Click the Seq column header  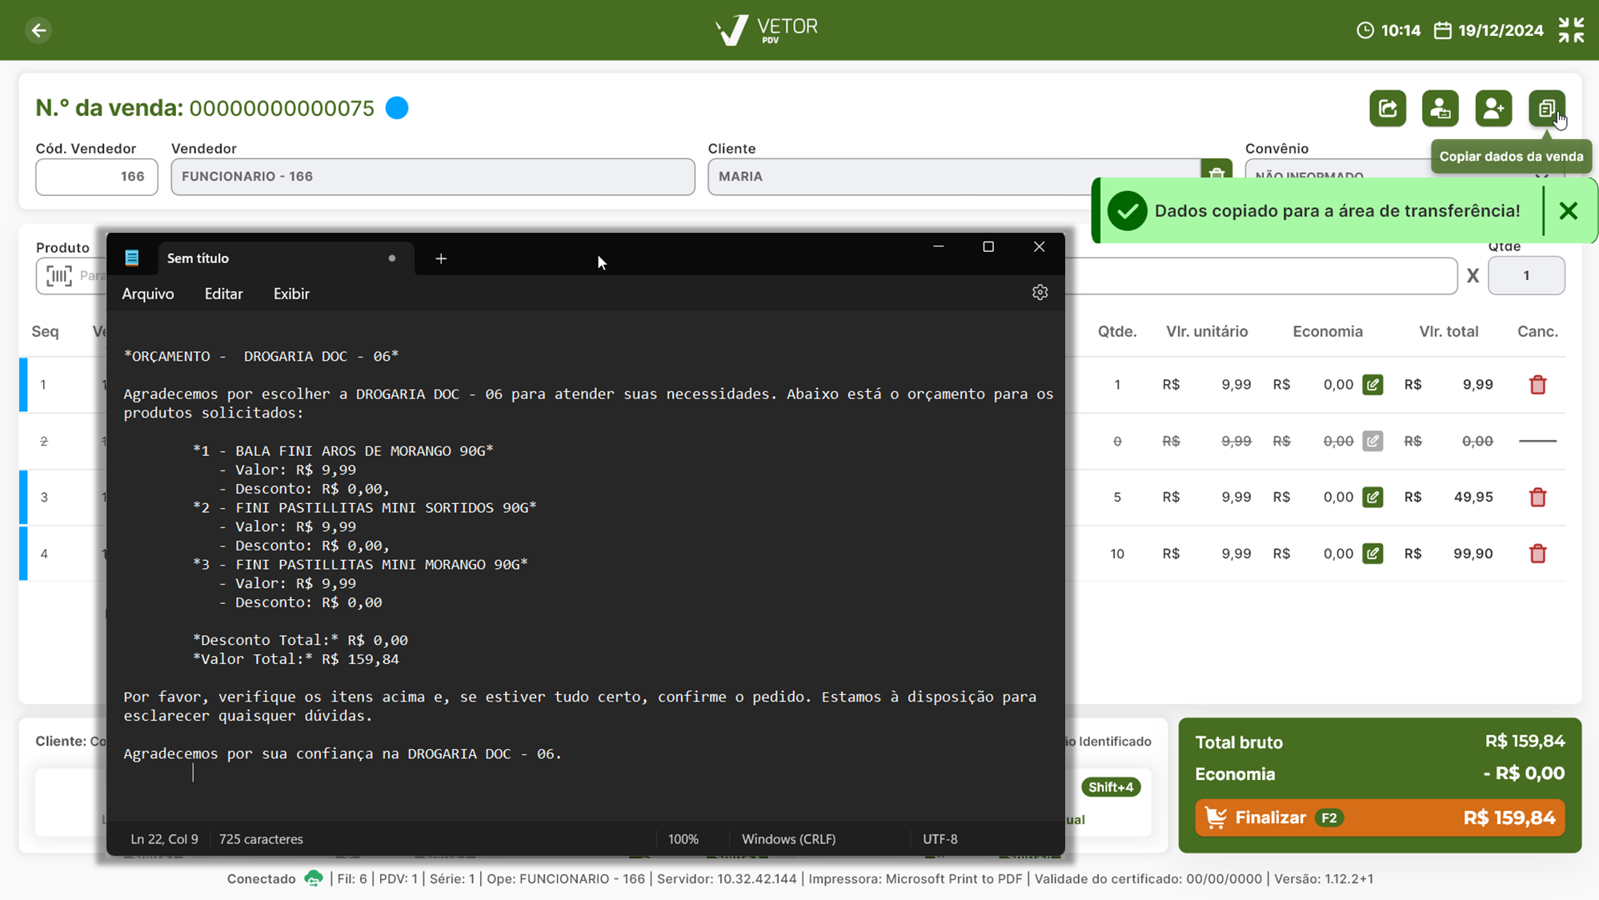tap(45, 331)
